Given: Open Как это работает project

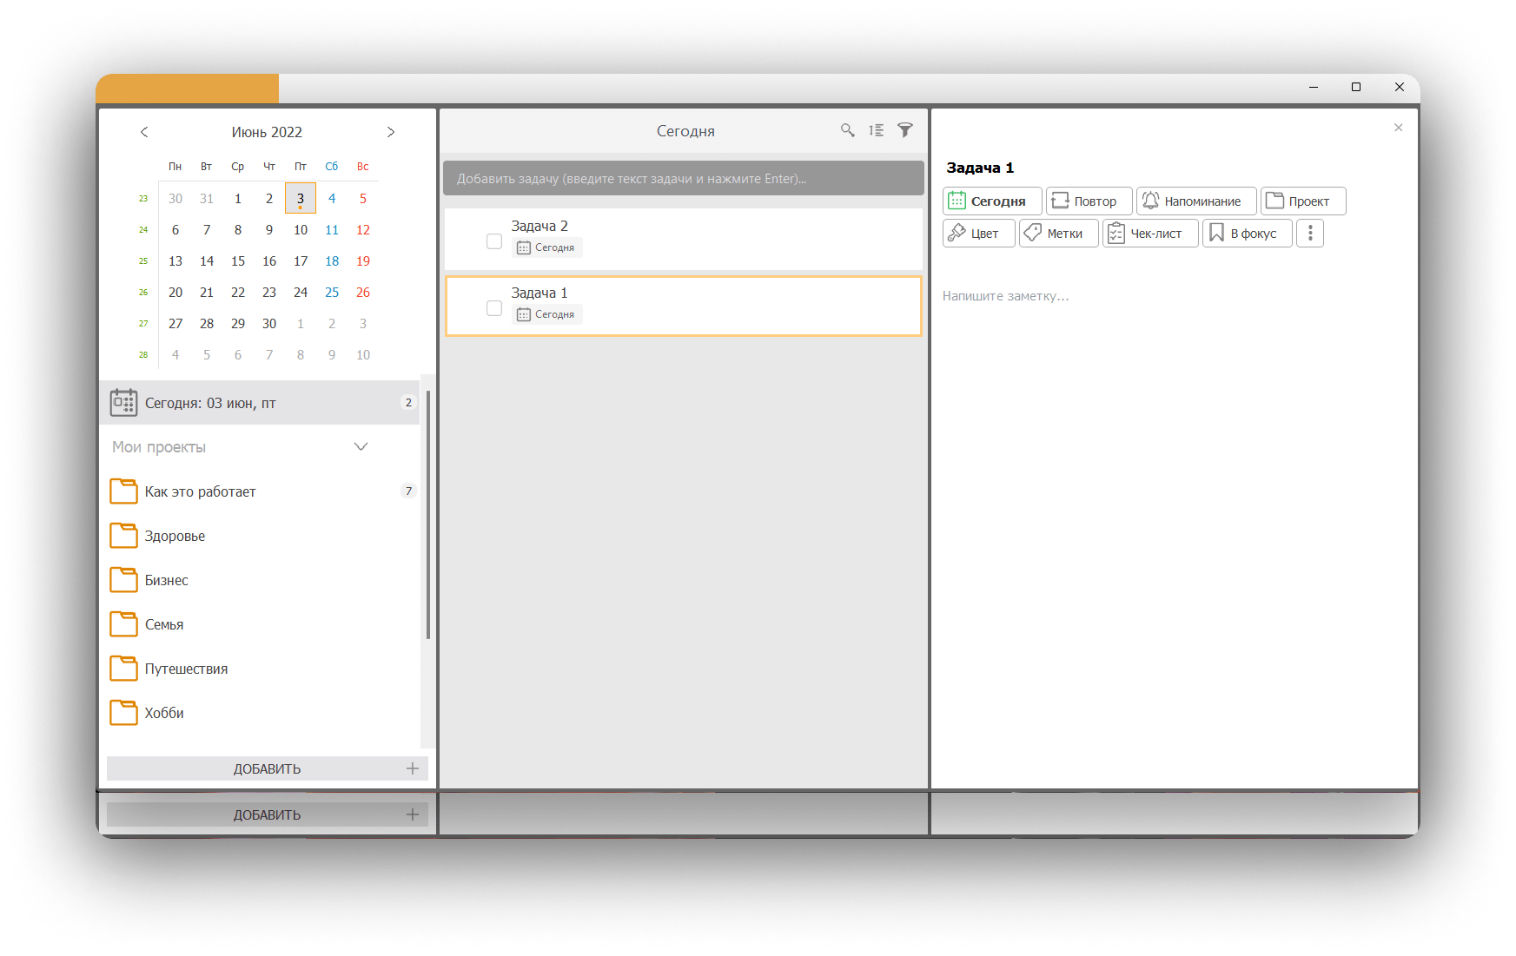Looking at the screenshot, I should 260,491.
